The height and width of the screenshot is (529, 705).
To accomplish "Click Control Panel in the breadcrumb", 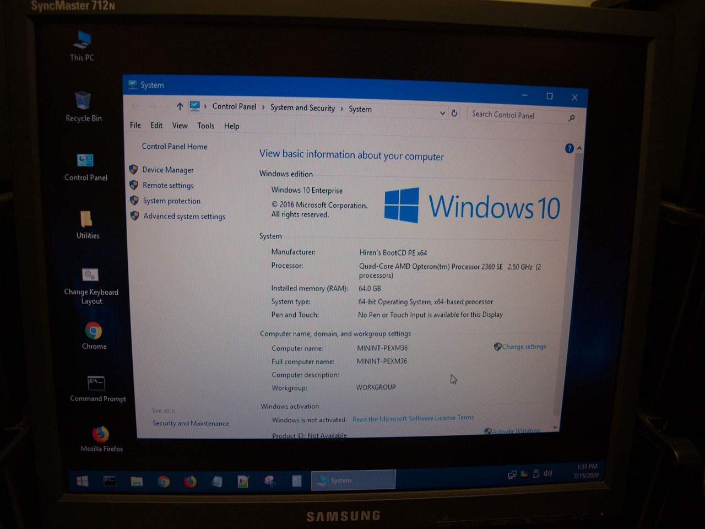I will tap(235, 107).
